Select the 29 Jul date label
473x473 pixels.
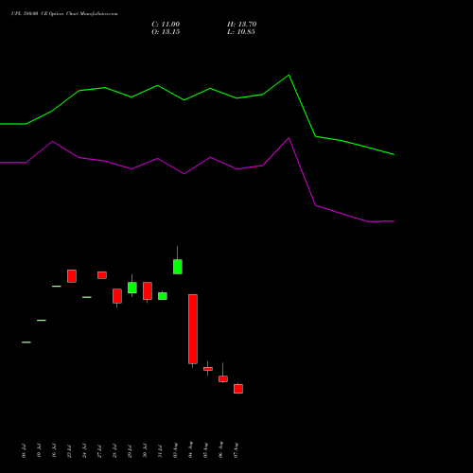pyautogui.click(x=130, y=451)
